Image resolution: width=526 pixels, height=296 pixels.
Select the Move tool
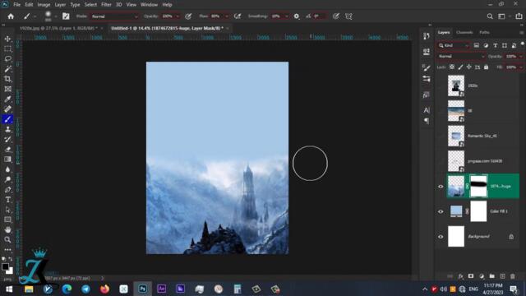(7, 39)
